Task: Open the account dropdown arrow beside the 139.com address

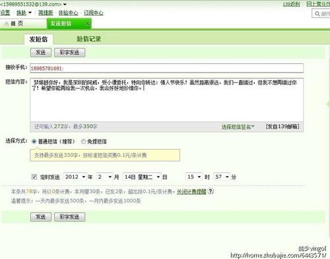Action: pos(65,4)
